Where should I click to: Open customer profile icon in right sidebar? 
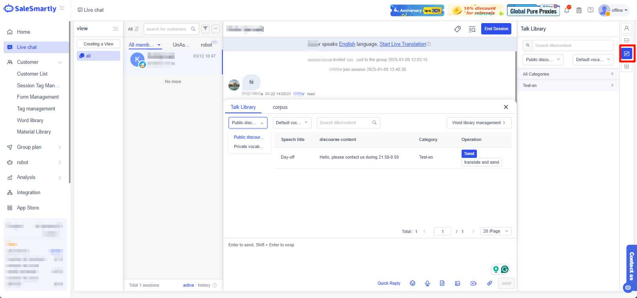point(626,28)
